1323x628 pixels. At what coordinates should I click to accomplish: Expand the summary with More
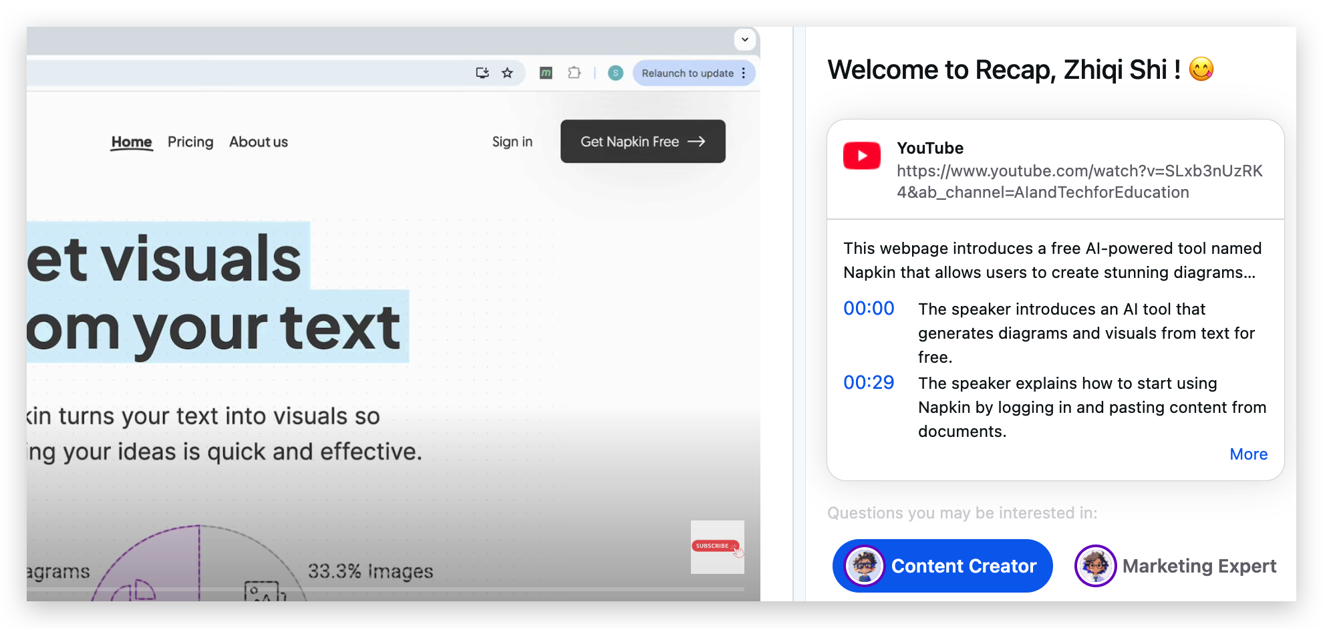pyautogui.click(x=1248, y=454)
